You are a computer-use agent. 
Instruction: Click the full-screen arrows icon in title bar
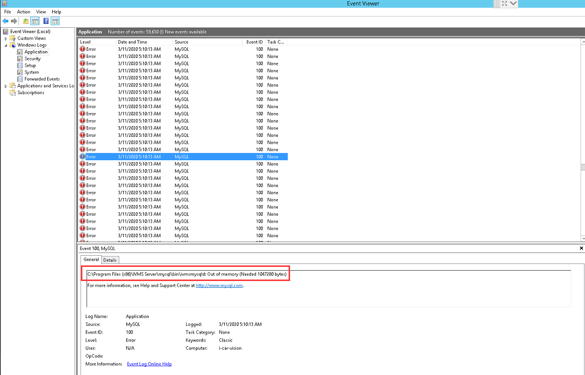coord(505,3)
